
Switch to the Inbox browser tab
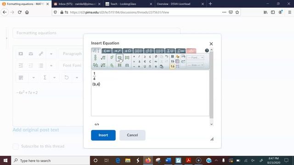pyautogui.click(x=77, y=4)
